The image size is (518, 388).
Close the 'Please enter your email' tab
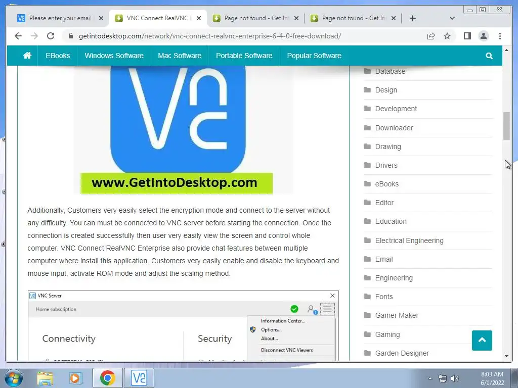point(101,19)
